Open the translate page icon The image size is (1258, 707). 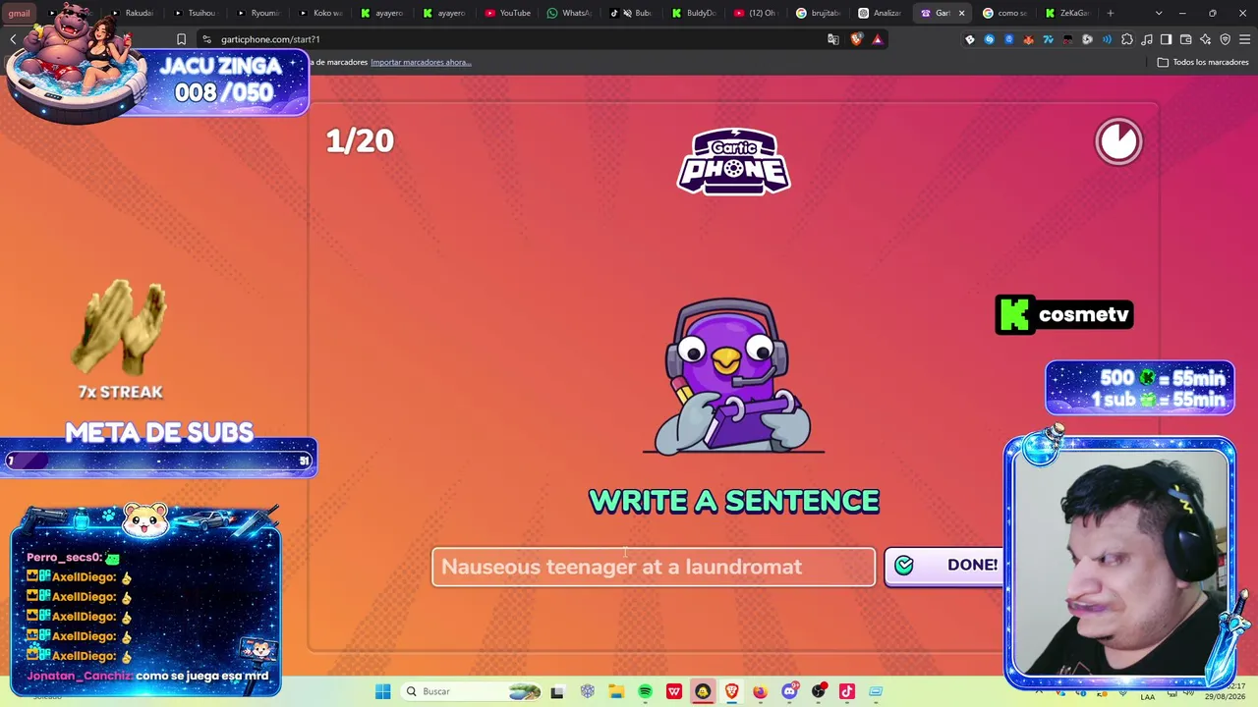833,39
